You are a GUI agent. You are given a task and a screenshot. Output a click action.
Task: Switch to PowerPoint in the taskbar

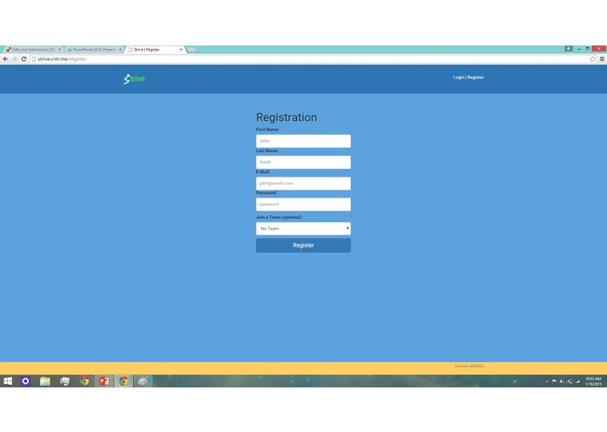click(x=104, y=381)
